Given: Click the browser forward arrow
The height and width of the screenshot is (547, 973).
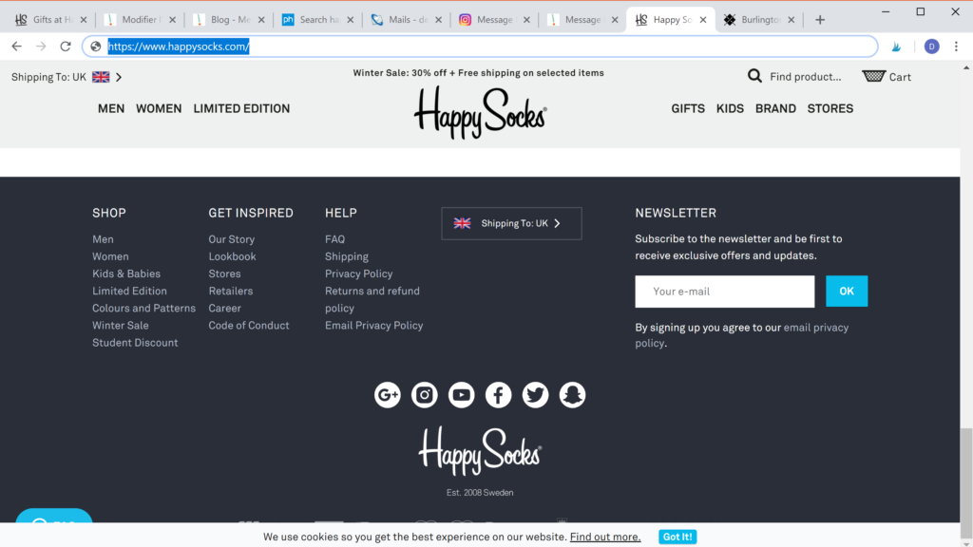Looking at the screenshot, I should pos(41,47).
